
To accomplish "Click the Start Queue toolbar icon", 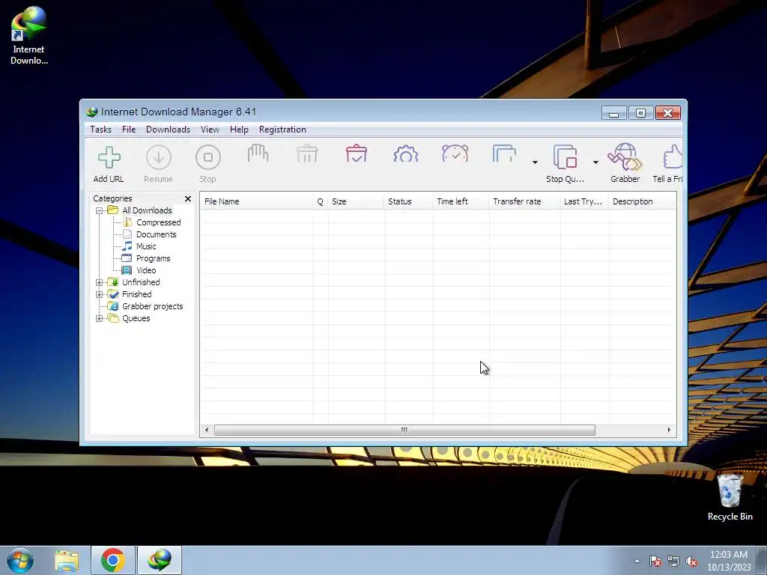I will [504, 154].
